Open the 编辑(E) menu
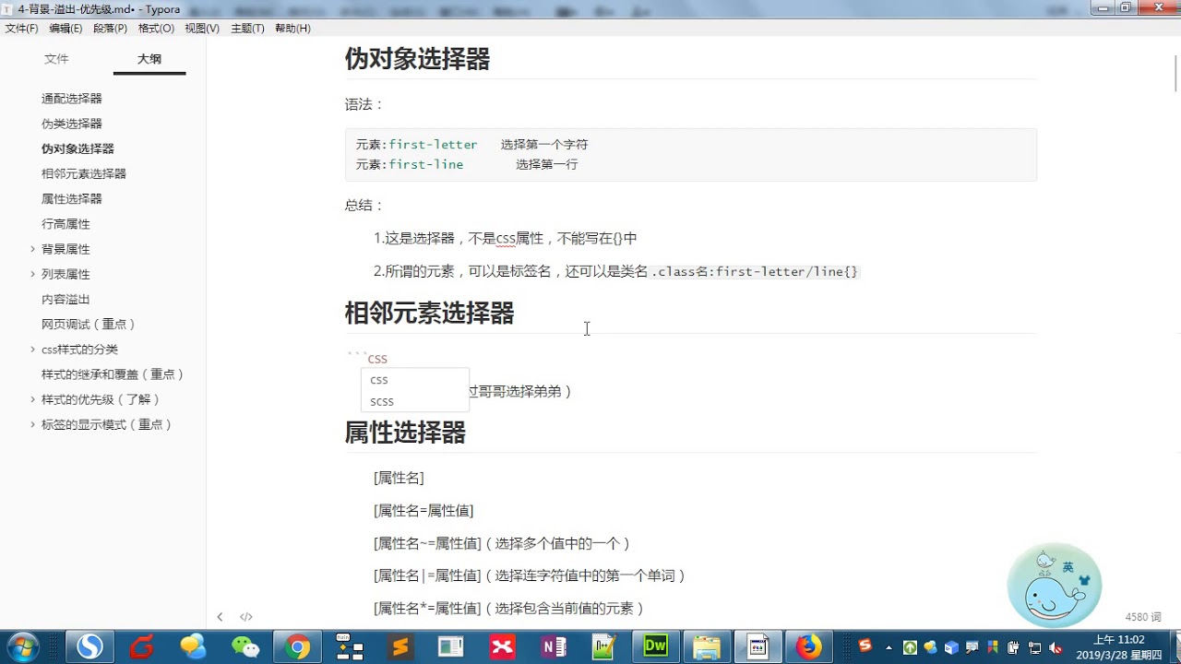The height and width of the screenshot is (664, 1181). [66, 29]
